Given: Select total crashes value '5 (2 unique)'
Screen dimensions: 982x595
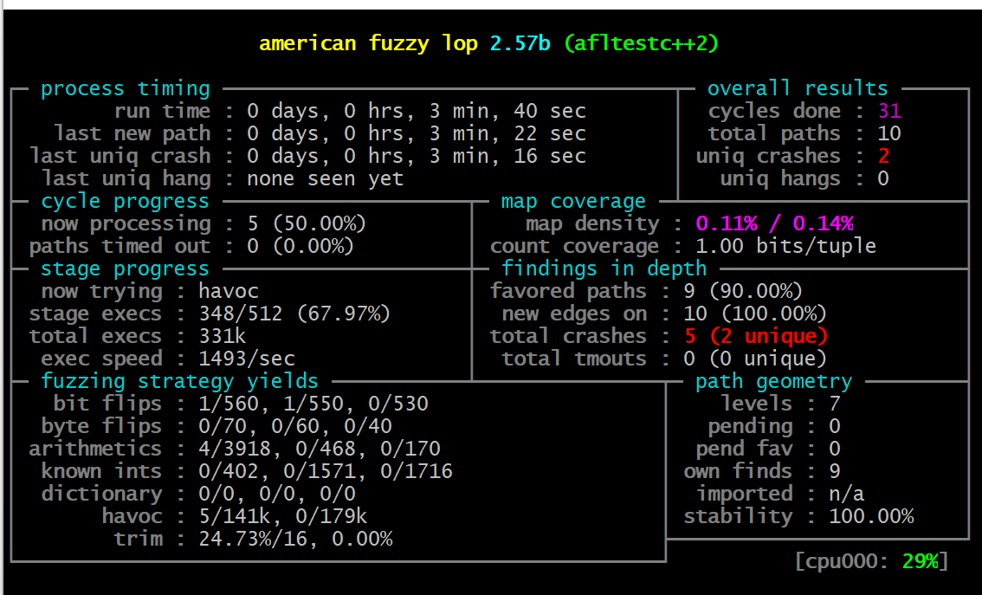Looking at the screenshot, I should coord(756,337).
